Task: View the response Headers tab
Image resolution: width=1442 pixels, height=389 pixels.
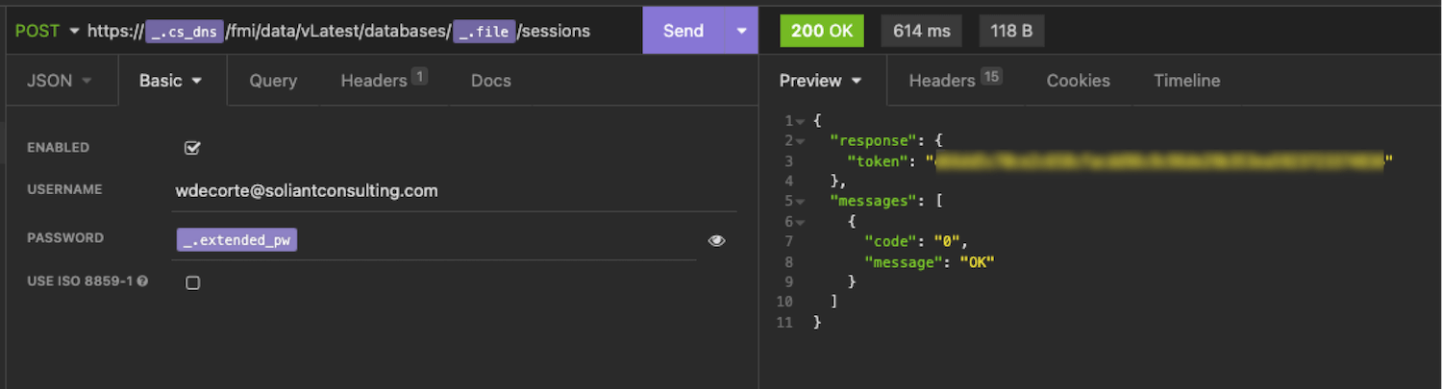Action: (x=956, y=81)
